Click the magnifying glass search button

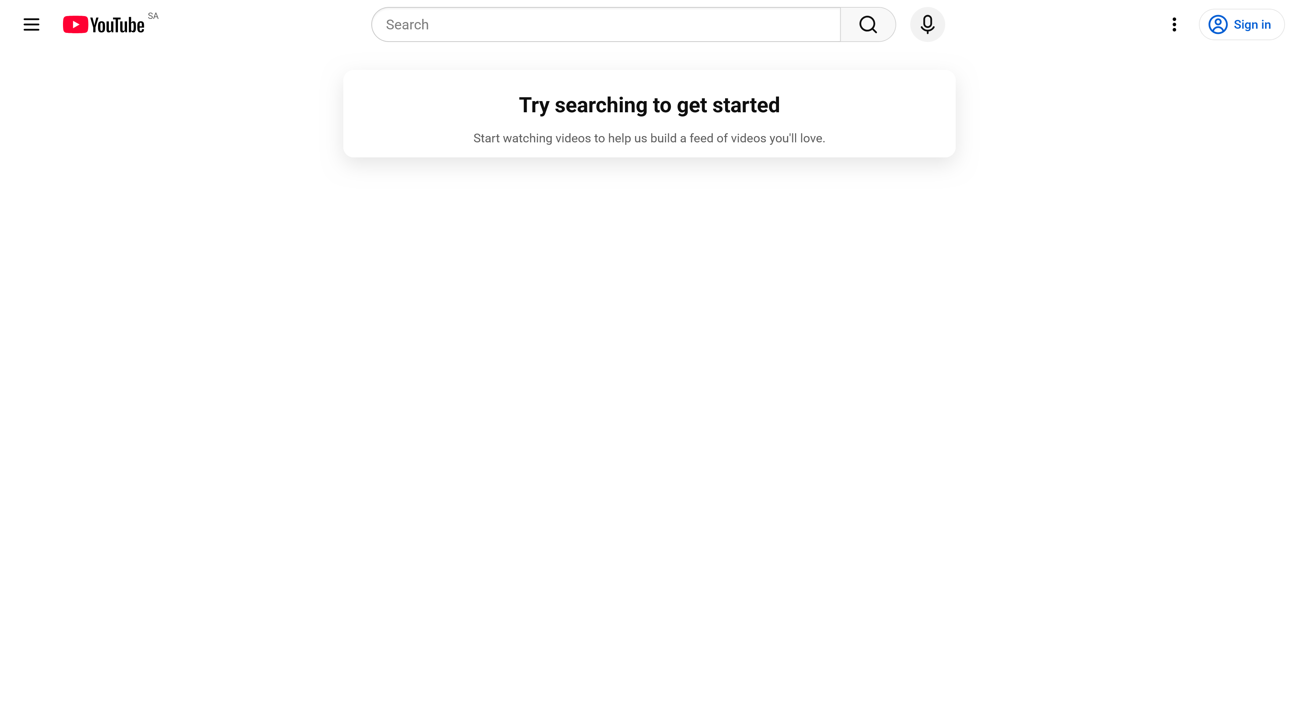(868, 24)
